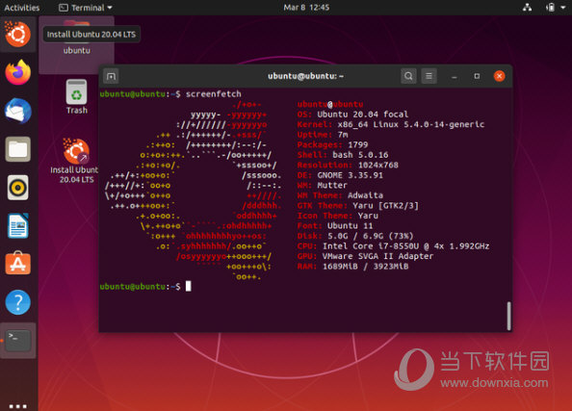
Task: Select the Terminal icon in the dock
Action: [x=18, y=341]
